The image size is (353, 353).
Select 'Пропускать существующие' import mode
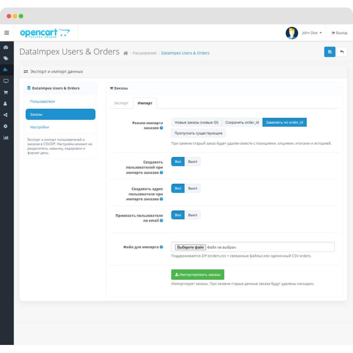[198, 133]
